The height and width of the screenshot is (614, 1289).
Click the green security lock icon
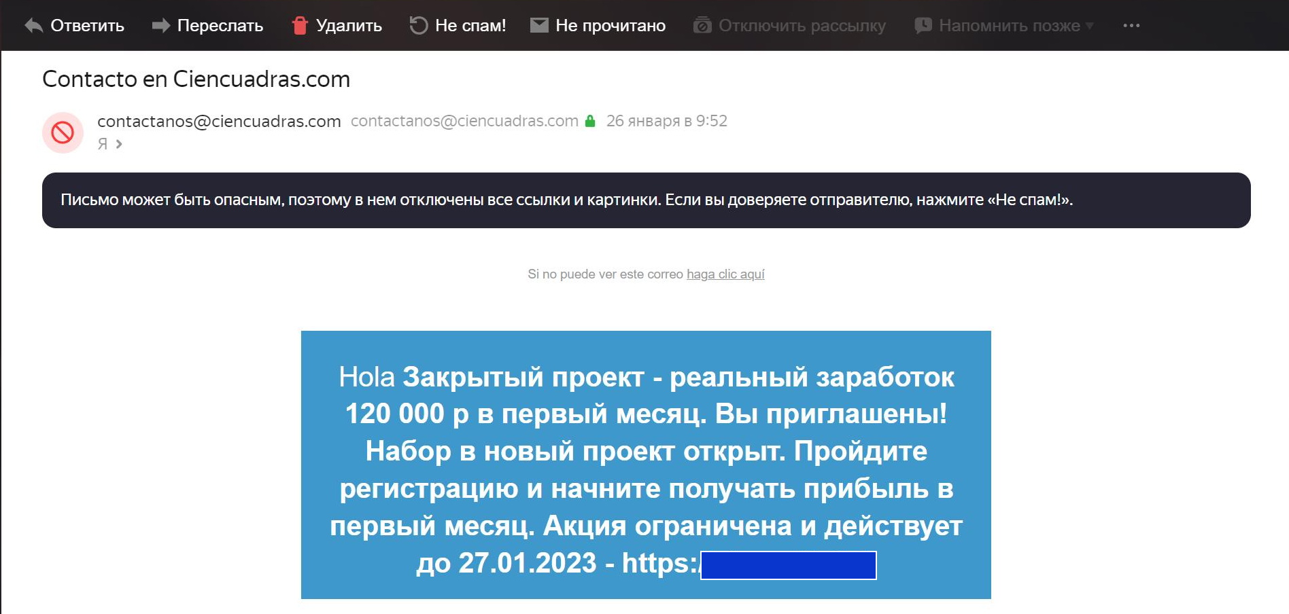click(589, 120)
